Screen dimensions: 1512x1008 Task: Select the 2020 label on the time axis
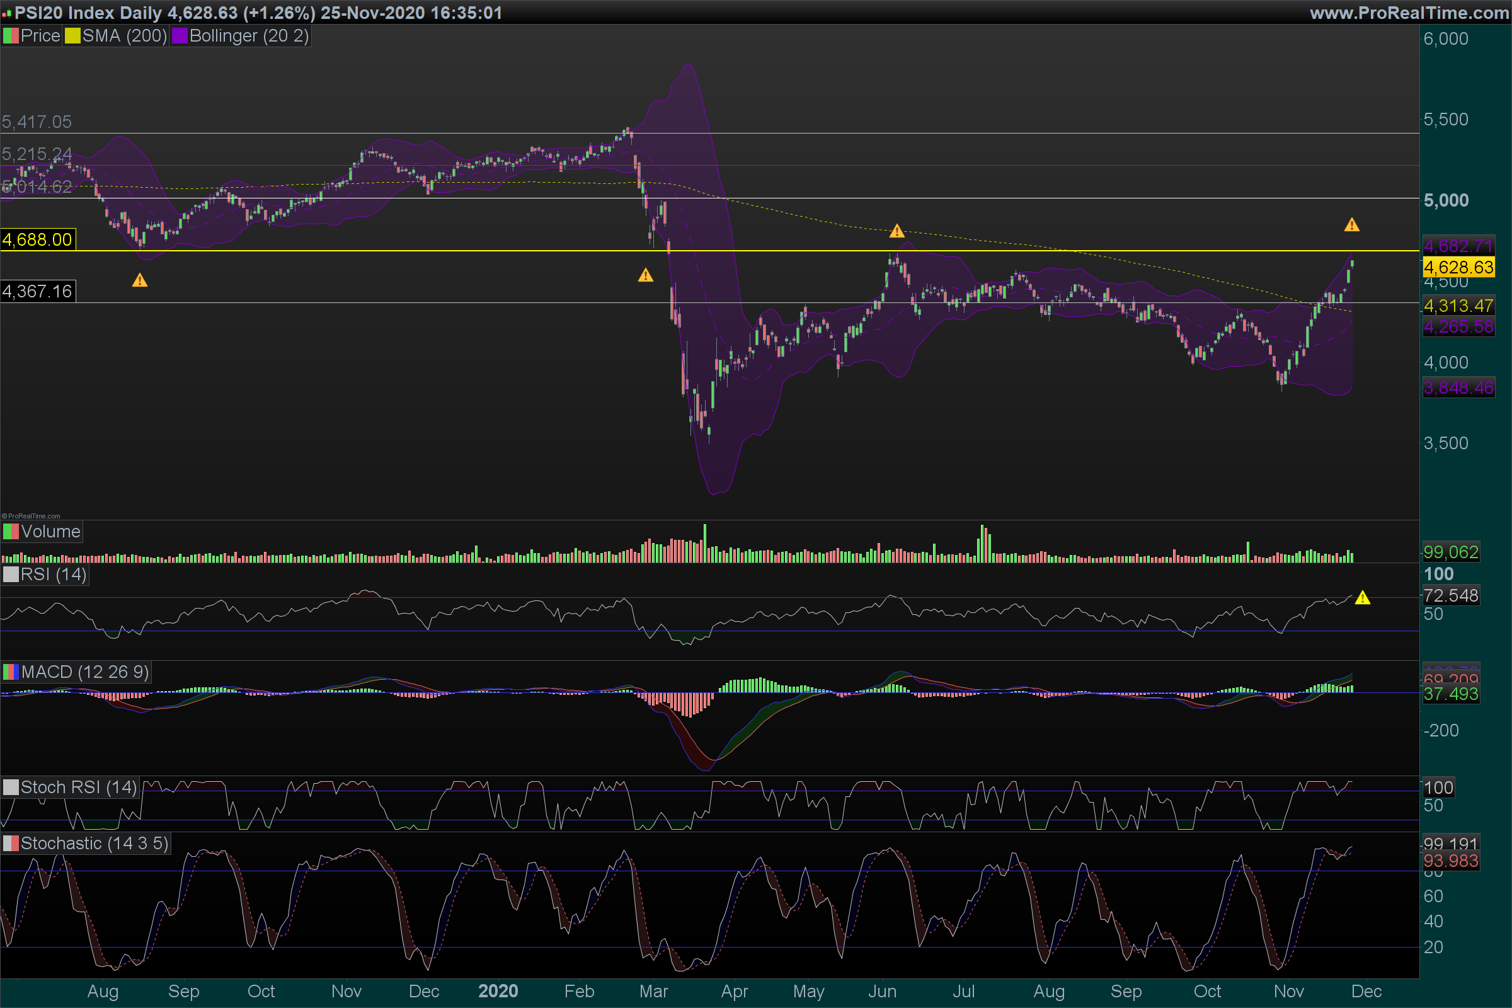click(498, 991)
